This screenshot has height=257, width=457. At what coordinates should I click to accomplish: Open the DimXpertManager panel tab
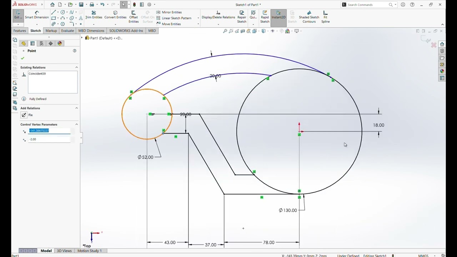pyautogui.click(x=50, y=44)
